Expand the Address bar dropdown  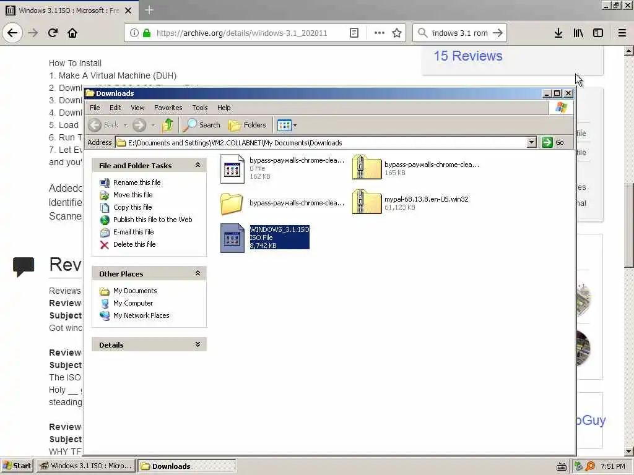click(x=531, y=143)
